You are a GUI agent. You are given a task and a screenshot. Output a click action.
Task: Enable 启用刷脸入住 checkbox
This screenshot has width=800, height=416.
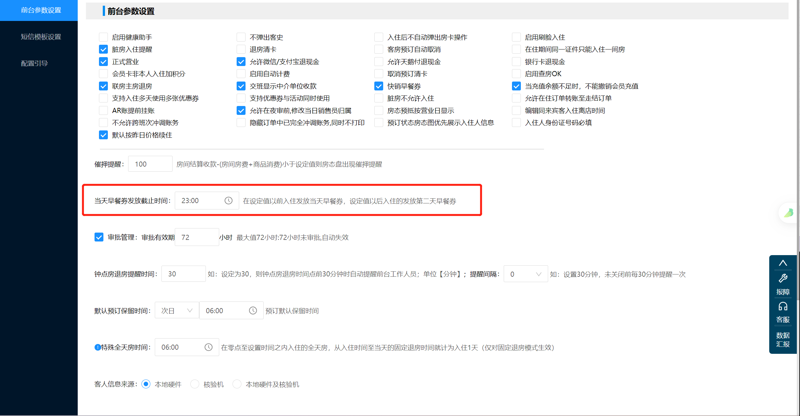click(x=516, y=37)
